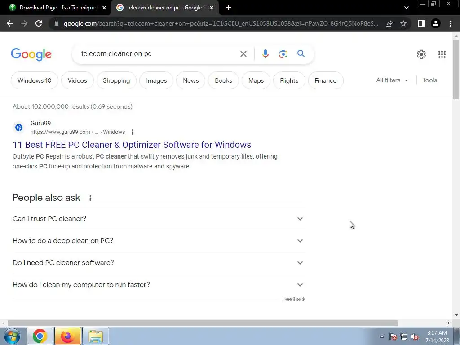
Task: Open Guru99 result options menu
Action: (133, 132)
